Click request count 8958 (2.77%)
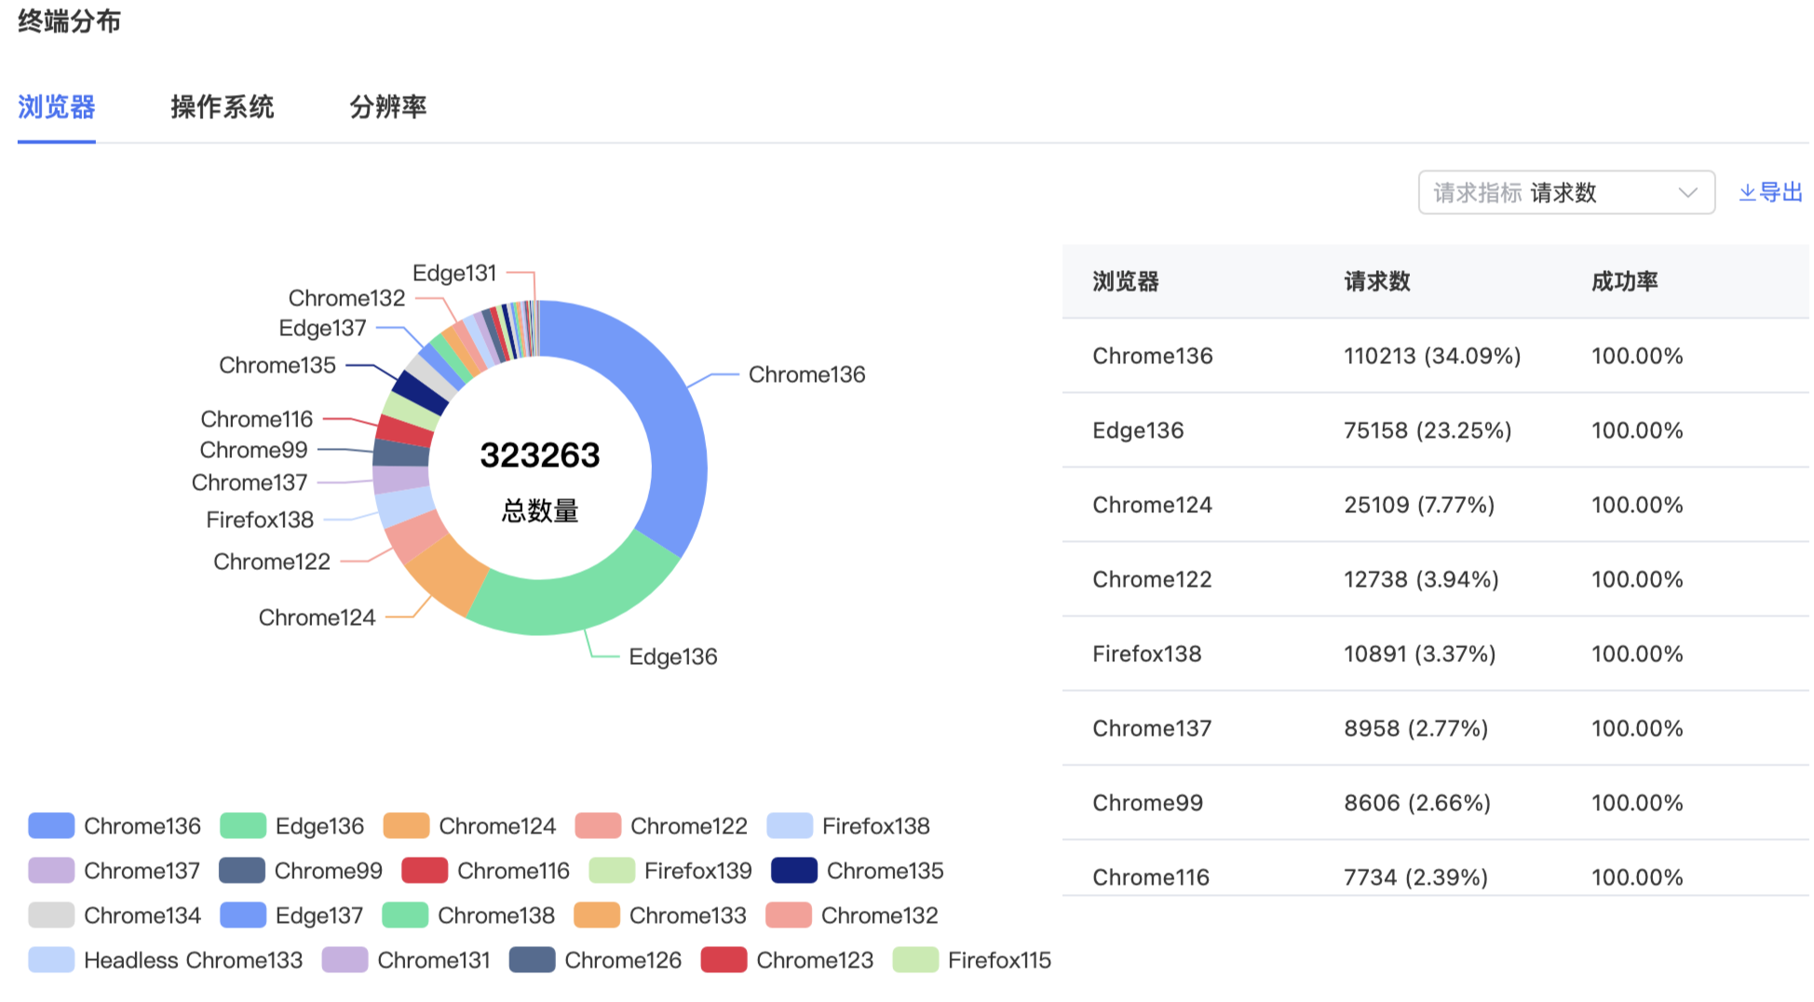The height and width of the screenshot is (1002, 1814). click(x=1416, y=728)
